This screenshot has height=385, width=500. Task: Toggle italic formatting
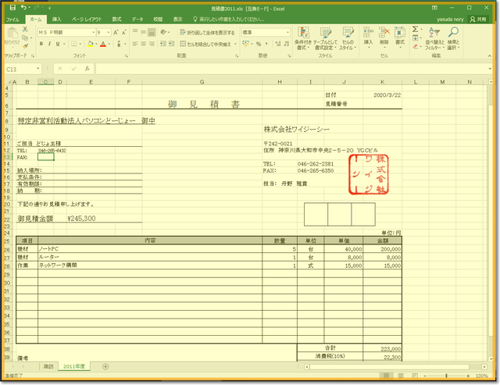(50, 44)
